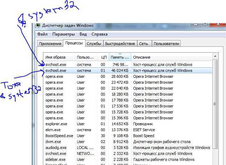Screen dimensions: 226x165
Task: Select the ekrn.exe process
Action: 128,130
